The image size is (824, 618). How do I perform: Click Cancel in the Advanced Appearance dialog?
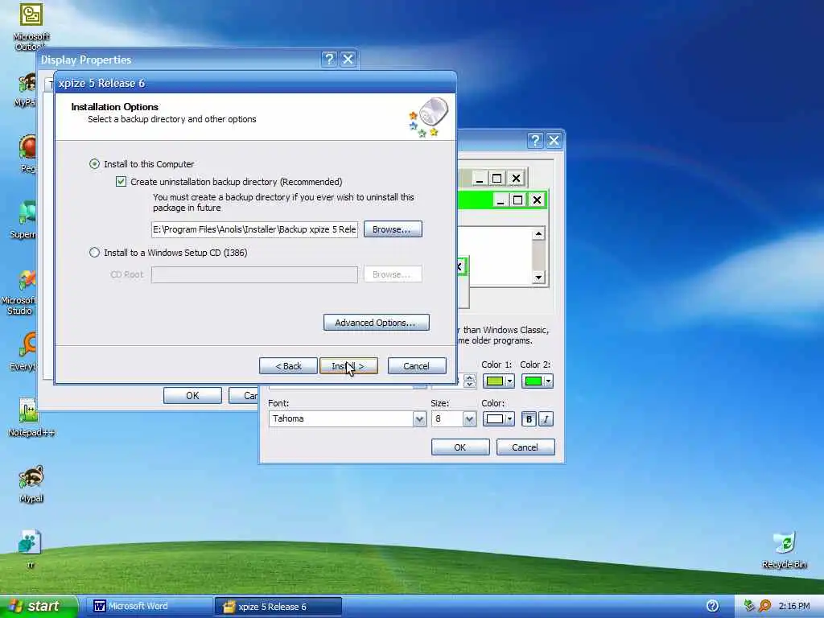(x=525, y=447)
